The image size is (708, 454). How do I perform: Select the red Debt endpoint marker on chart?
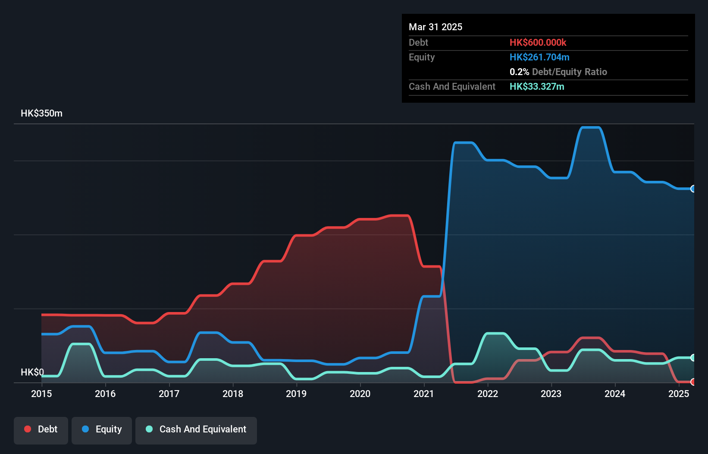pos(693,382)
